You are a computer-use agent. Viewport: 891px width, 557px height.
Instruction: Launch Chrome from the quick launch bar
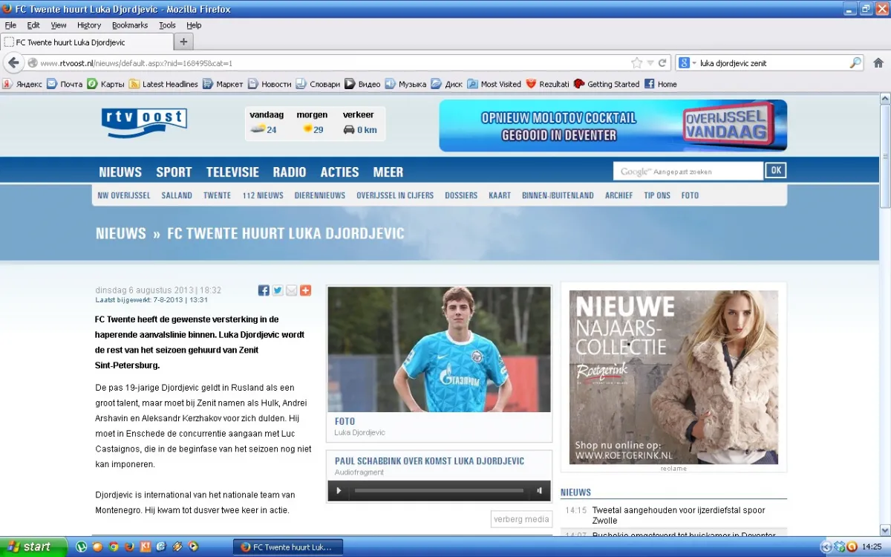114,547
